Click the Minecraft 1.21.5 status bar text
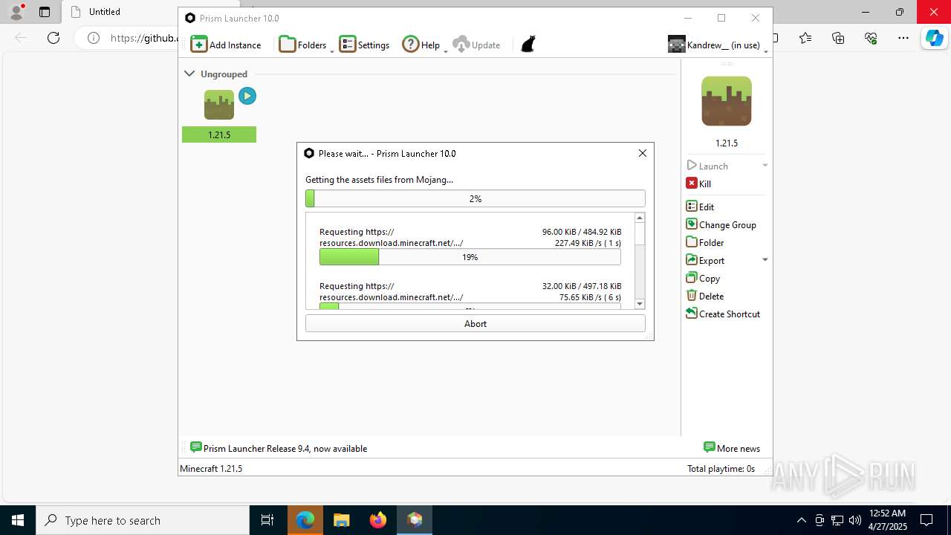Screen dimensions: 951x535 pyautogui.click(x=211, y=468)
